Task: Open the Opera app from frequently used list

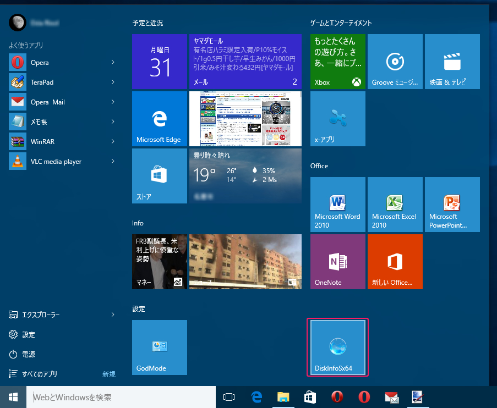Action: (62, 62)
